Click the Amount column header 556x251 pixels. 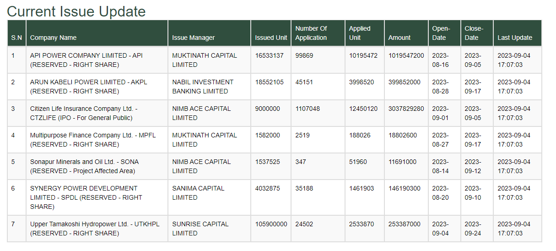pyautogui.click(x=399, y=38)
